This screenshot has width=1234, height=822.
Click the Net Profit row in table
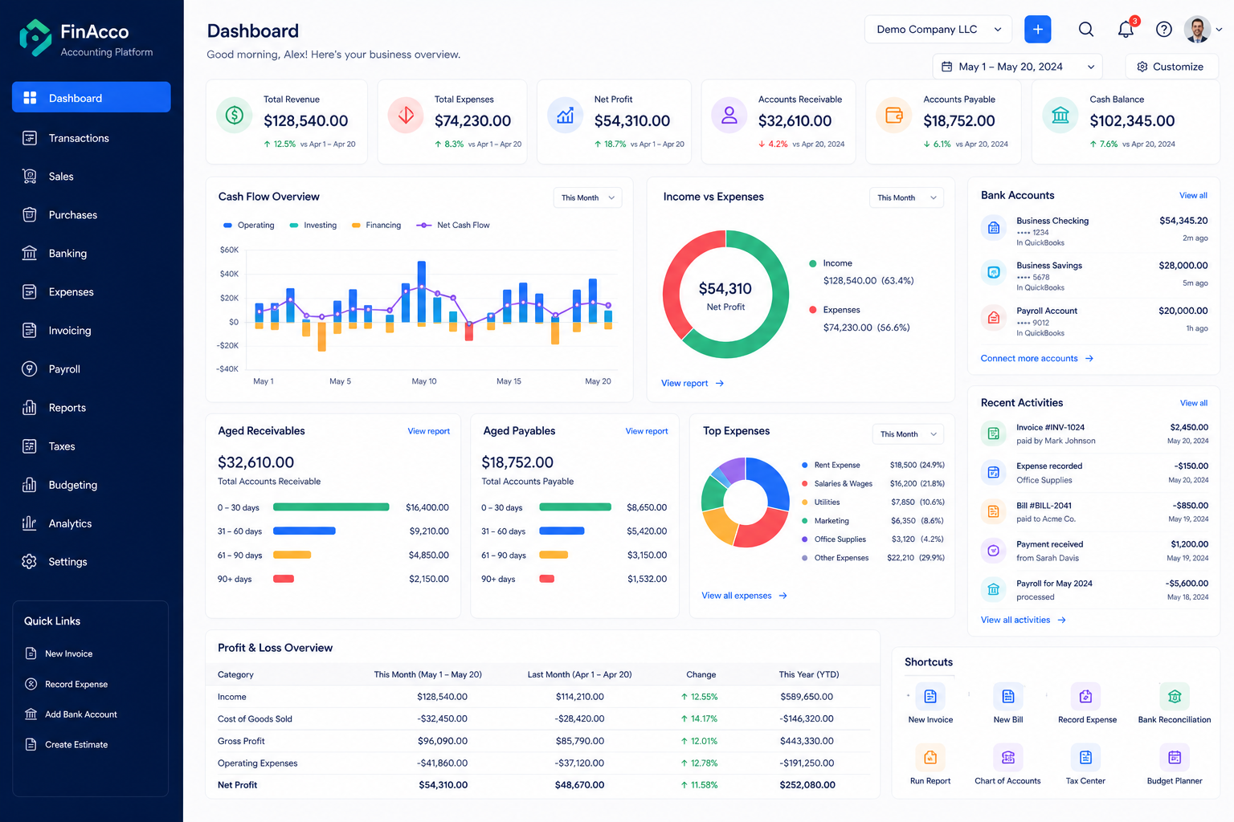(543, 785)
